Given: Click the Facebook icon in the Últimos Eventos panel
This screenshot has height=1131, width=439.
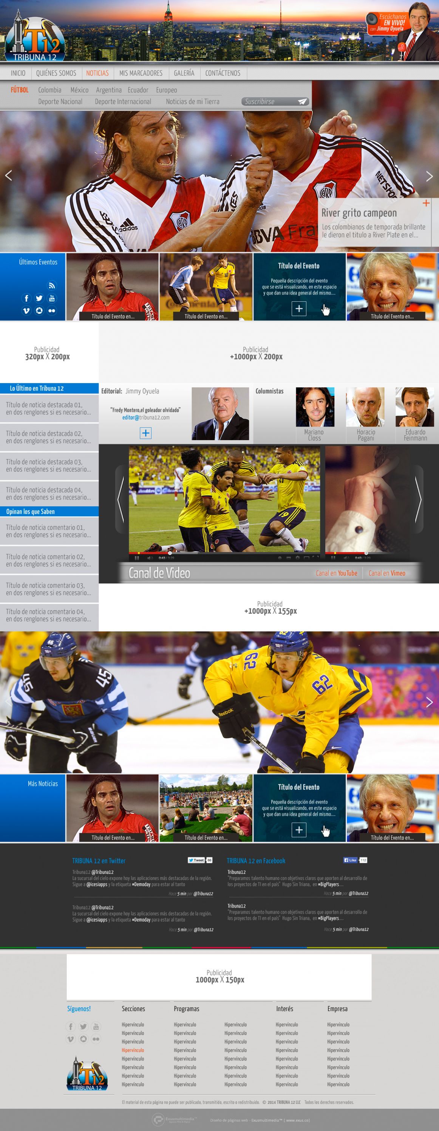Looking at the screenshot, I should tap(26, 298).
